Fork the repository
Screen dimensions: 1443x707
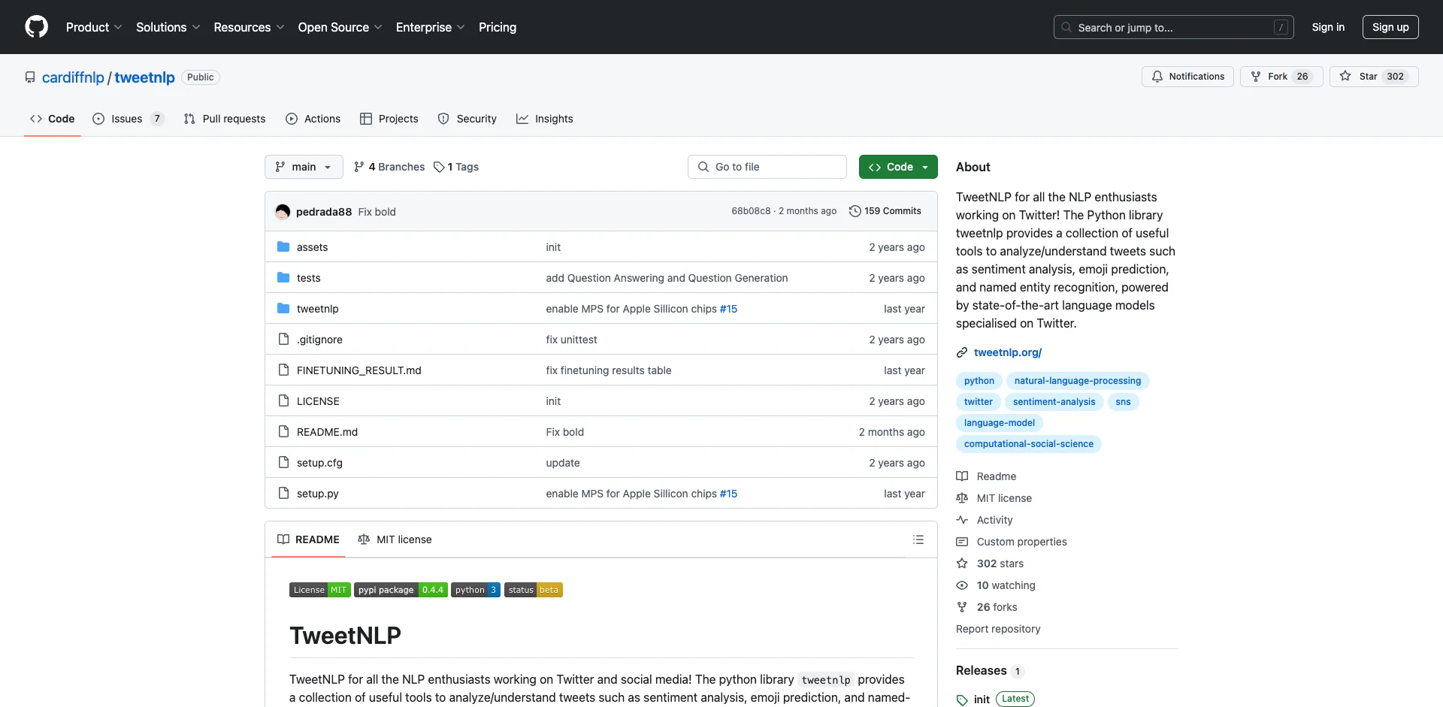pos(1281,77)
